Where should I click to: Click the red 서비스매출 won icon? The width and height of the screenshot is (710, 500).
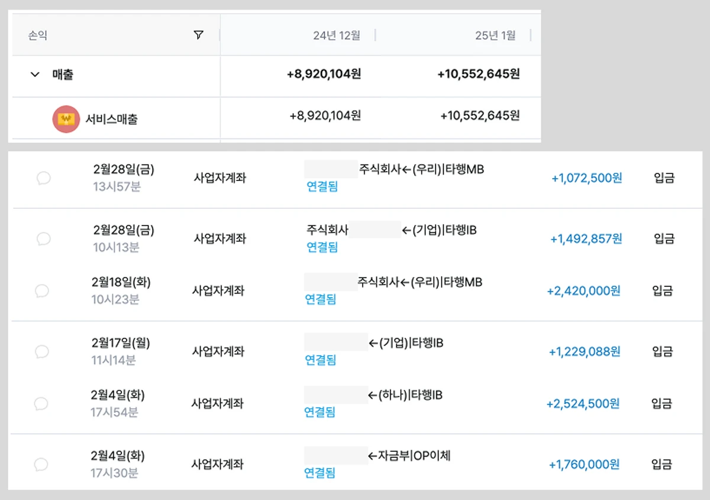coord(66,119)
